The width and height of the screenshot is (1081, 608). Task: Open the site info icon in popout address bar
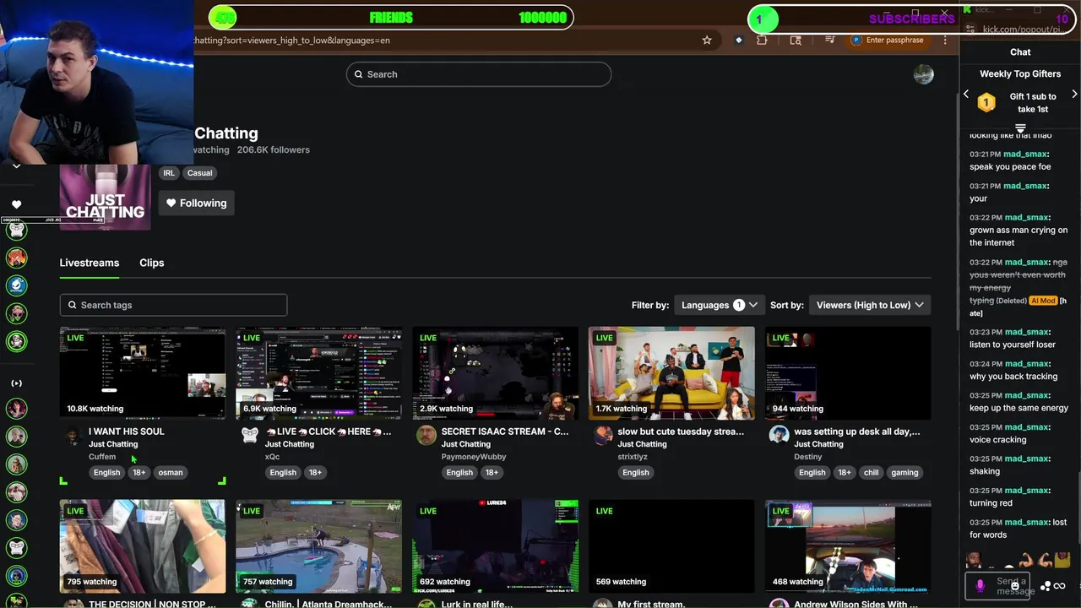(x=969, y=30)
